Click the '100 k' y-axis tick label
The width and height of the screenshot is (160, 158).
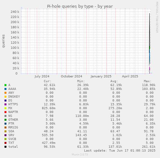[x=15, y=48]
